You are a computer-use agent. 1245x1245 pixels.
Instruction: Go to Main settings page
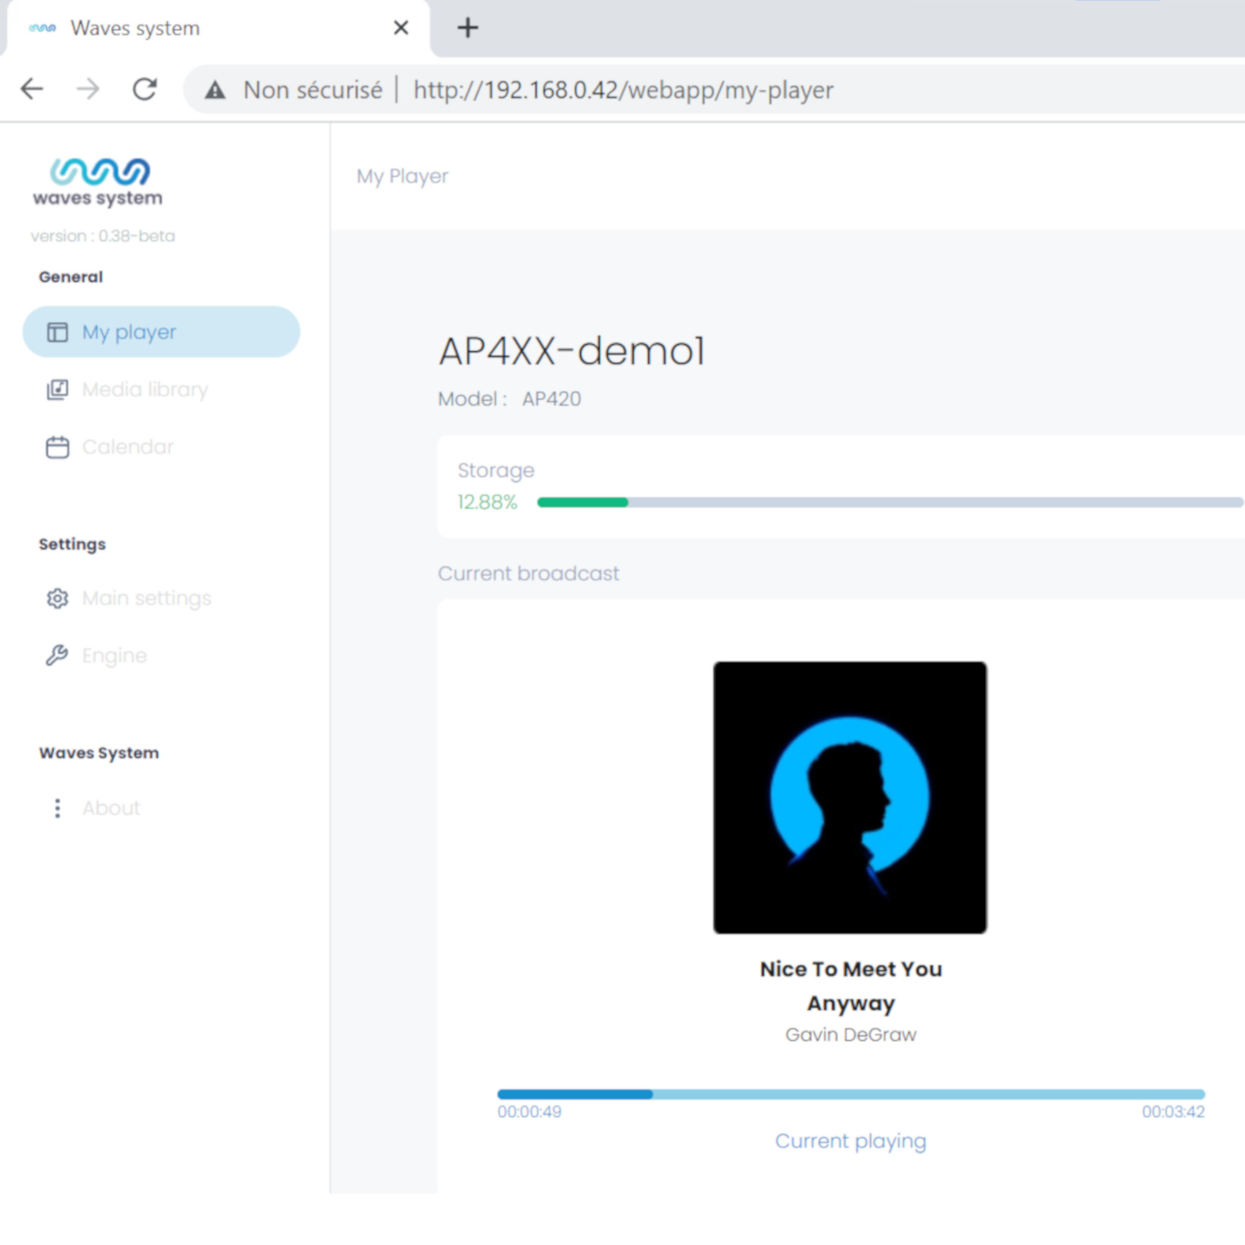click(x=146, y=598)
